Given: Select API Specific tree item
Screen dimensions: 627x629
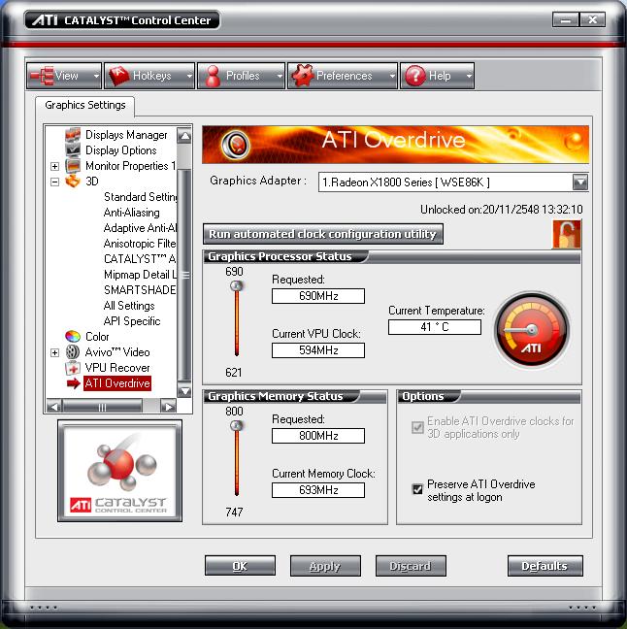Looking at the screenshot, I should click(132, 321).
